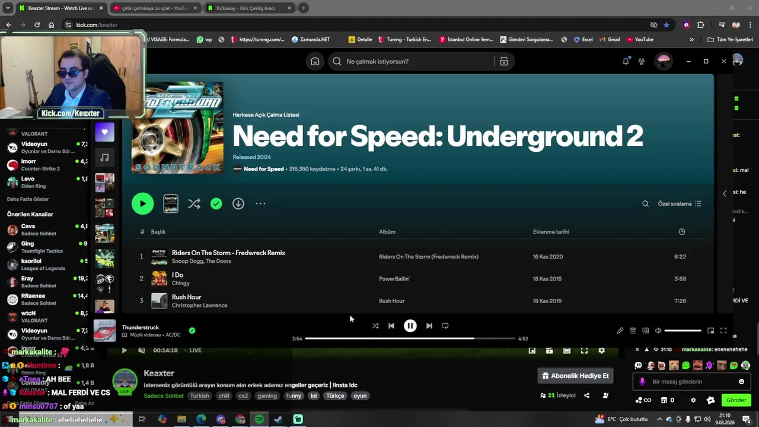Shuffle the playlist from header controls
Image resolution: width=759 pixels, height=427 pixels.
pos(194,203)
